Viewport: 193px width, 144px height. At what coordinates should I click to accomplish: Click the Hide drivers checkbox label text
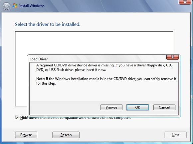pyautogui.click(x=75, y=118)
